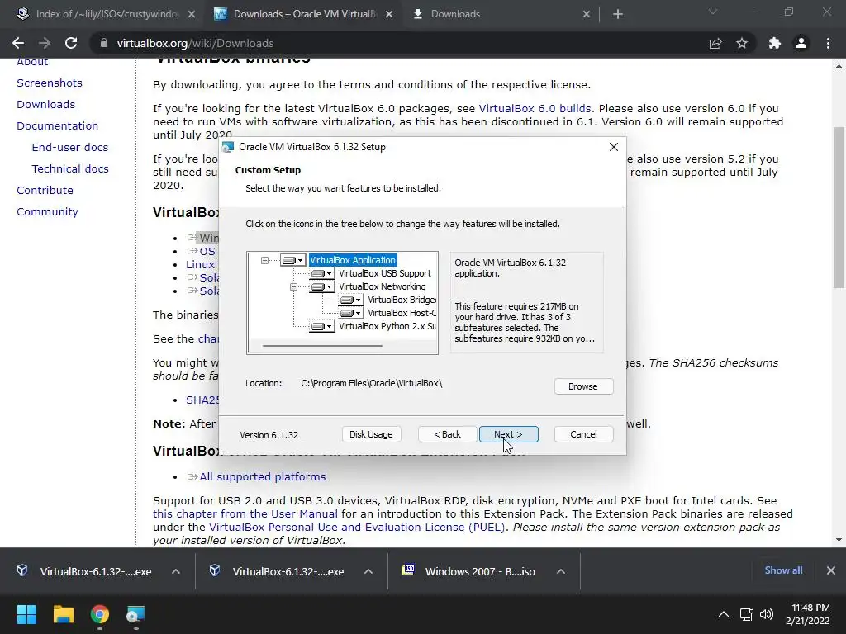Open the tab search chevron
Viewport: 846px width, 634px height.
713,12
